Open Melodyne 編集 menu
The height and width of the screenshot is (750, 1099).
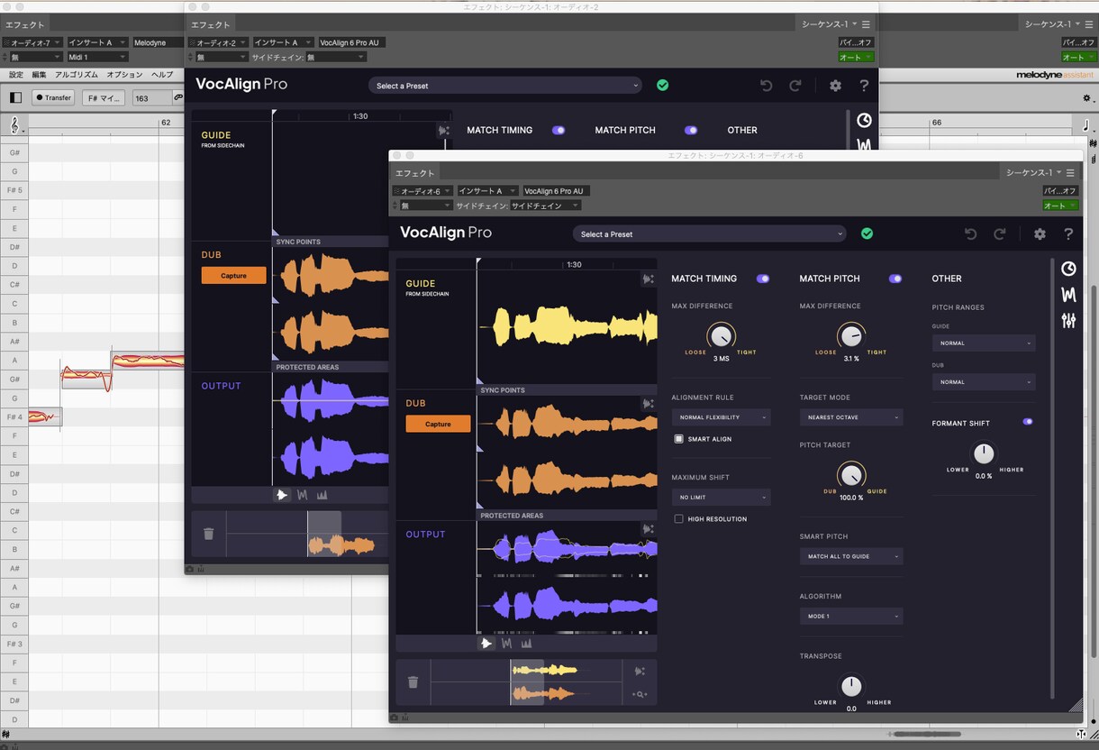[x=40, y=75]
